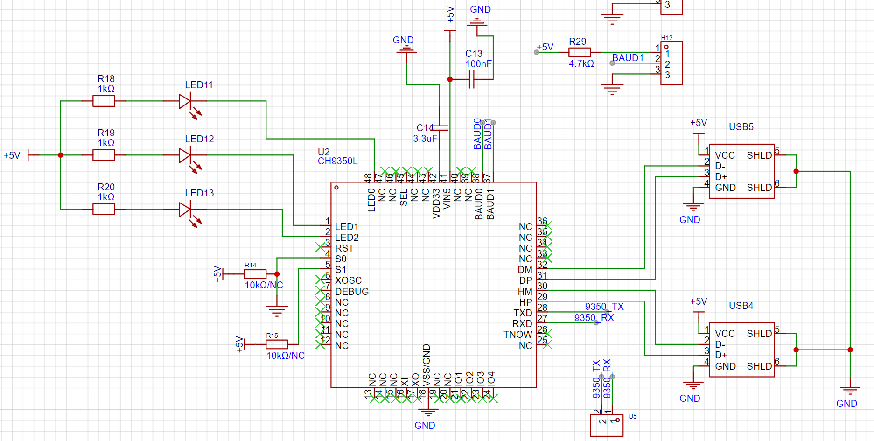Click the SEL pin name on the chip
Viewport: 874px width, 441px height.
click(x=404, y=197)
